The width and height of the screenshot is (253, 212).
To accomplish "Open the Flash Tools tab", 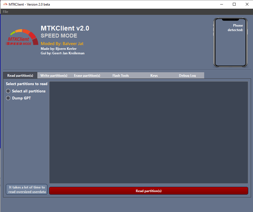I will coord(120,75).
